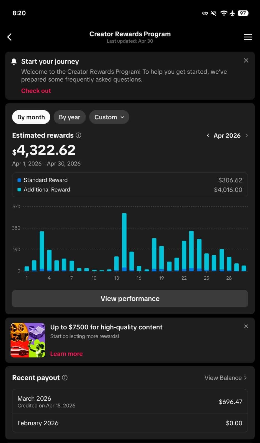
Task: Tap the Standard Reward blue legend swatch
Action: (x=19, y=180)
